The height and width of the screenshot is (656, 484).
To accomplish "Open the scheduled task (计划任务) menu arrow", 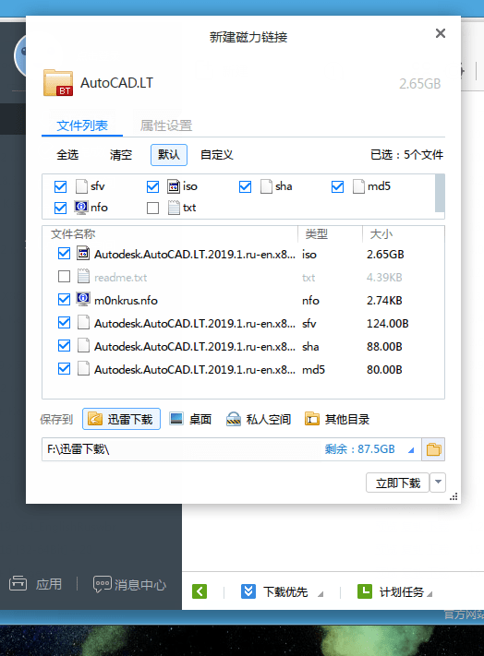I will [430, 593].
